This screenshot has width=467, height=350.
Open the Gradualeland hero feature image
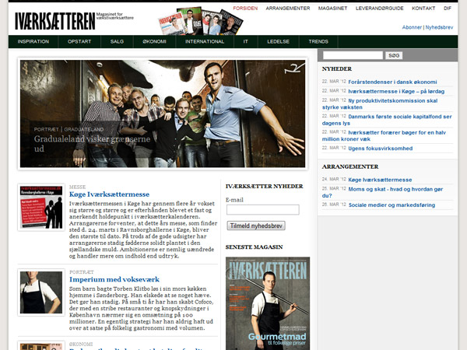click(163, 114)
